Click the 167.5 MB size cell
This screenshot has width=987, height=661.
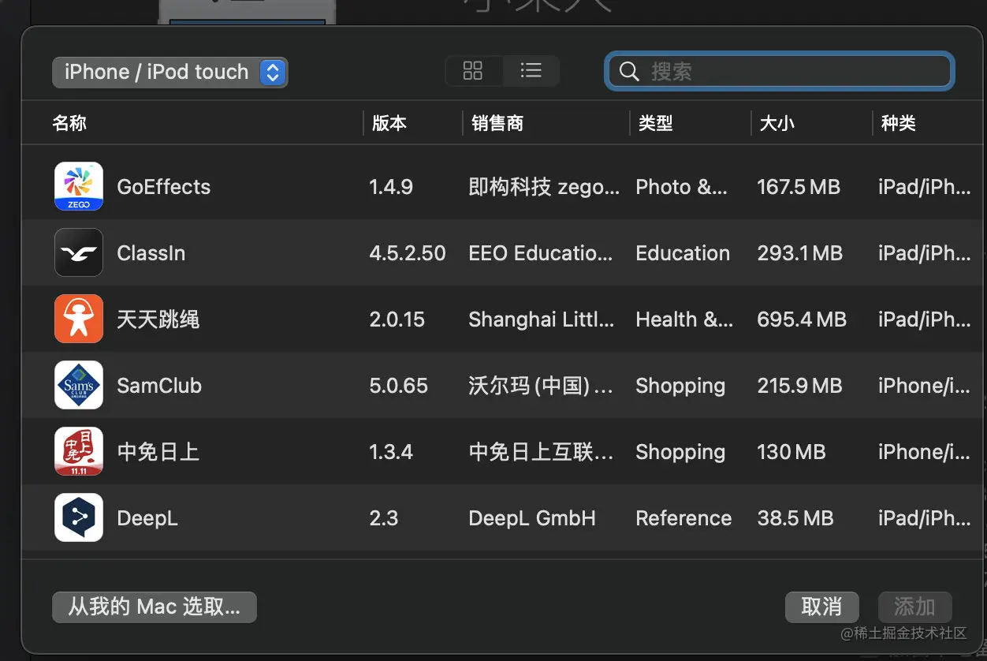[x=799, y=187]
